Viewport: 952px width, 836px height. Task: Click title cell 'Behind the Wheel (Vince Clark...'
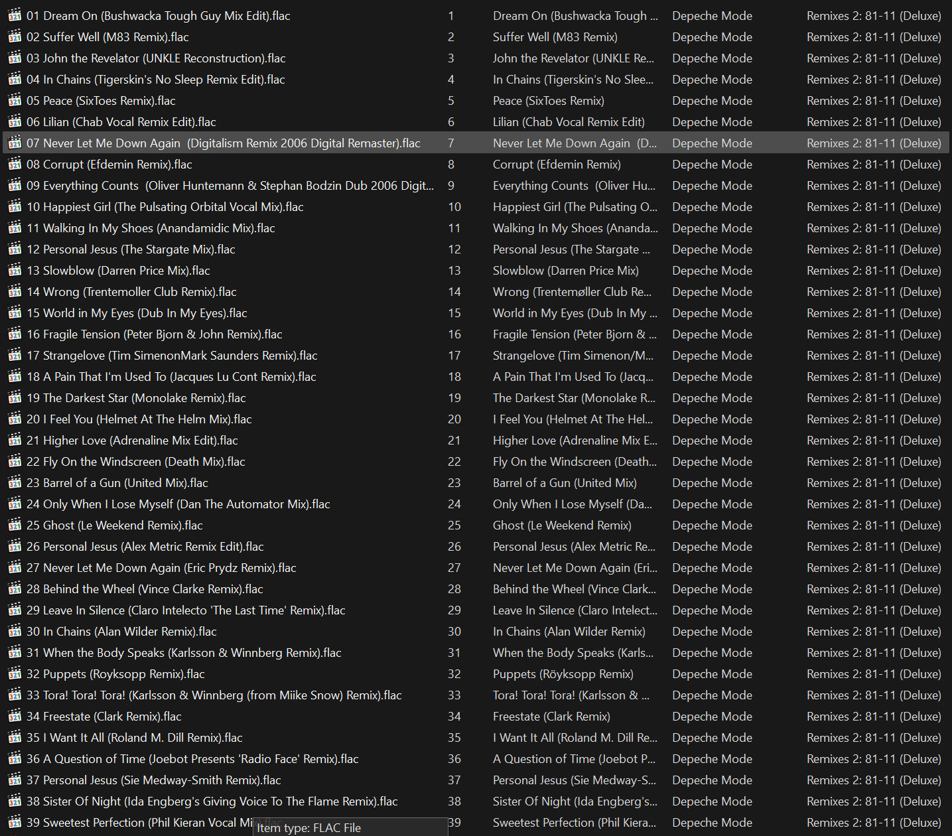click(574, 589)
